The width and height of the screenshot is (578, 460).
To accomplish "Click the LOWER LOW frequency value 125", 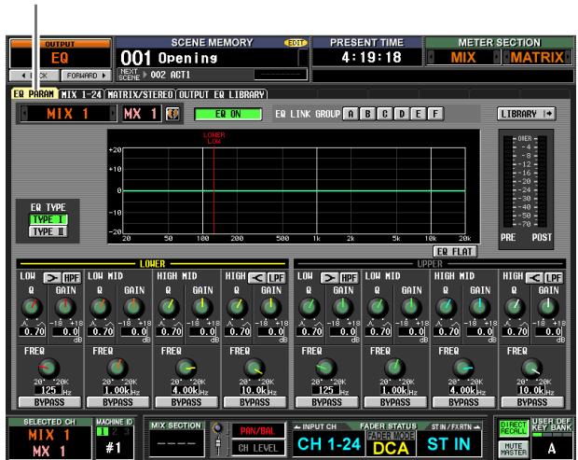I will tap(48, 390).
